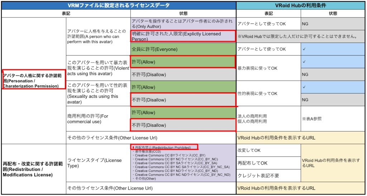Click "VRoid Hubの利用条件を表示するURL" in the bottom row
This screenshot has height=196, width=367.
[301, 188]
